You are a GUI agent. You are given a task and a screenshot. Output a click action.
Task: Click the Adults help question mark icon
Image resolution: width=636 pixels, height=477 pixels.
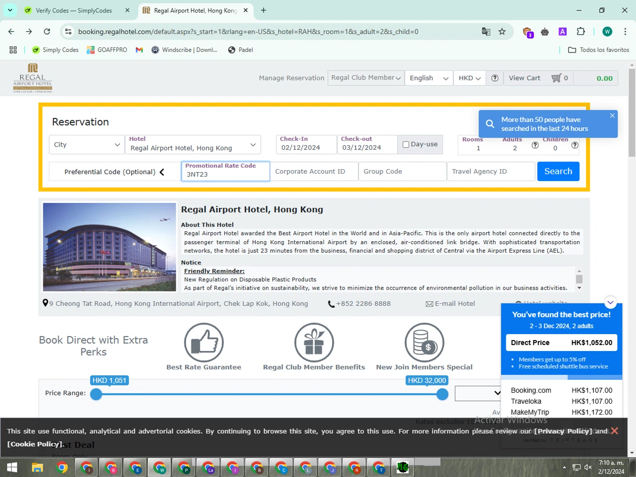pos(535,145)
